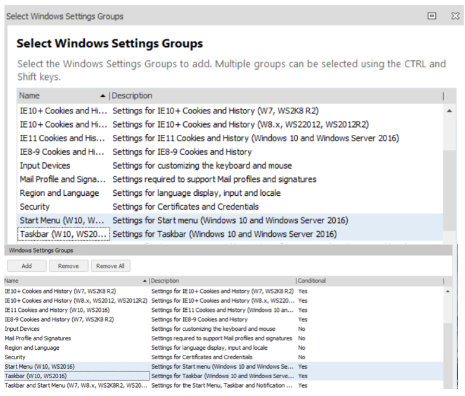The height and width of the screenshot is (396, 465).
Task: Click the Description column header in the dialog
Action: 276,96
